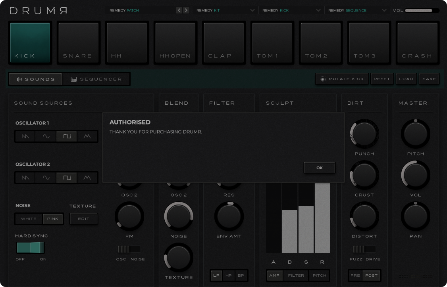Open the Remedy Sequence dropdown

[x=357, y=11]
